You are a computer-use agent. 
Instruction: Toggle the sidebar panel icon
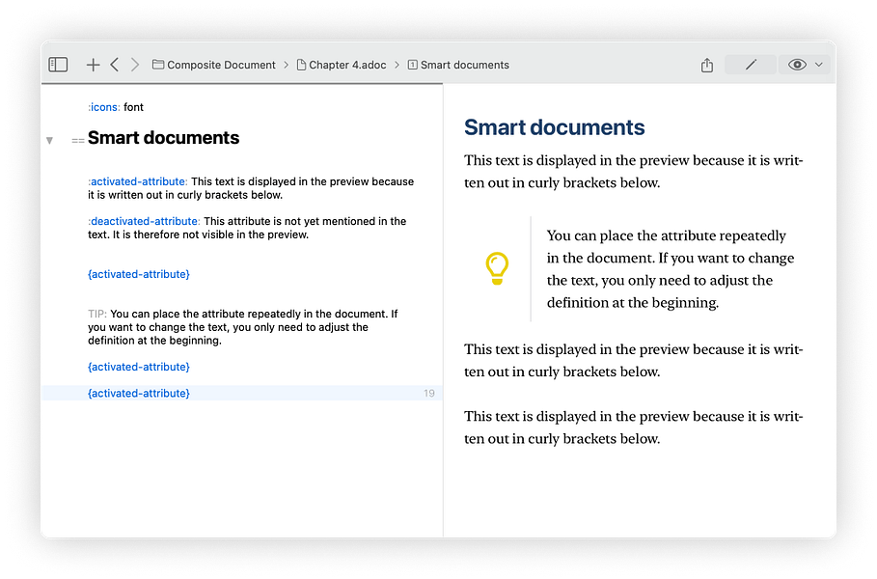58,65
